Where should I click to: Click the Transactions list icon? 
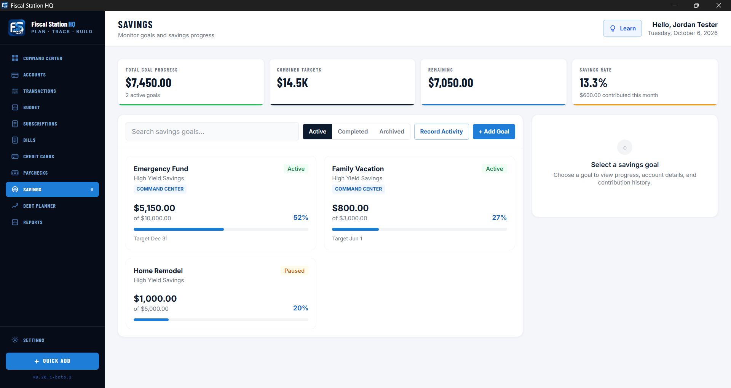(x=15, y=91)
